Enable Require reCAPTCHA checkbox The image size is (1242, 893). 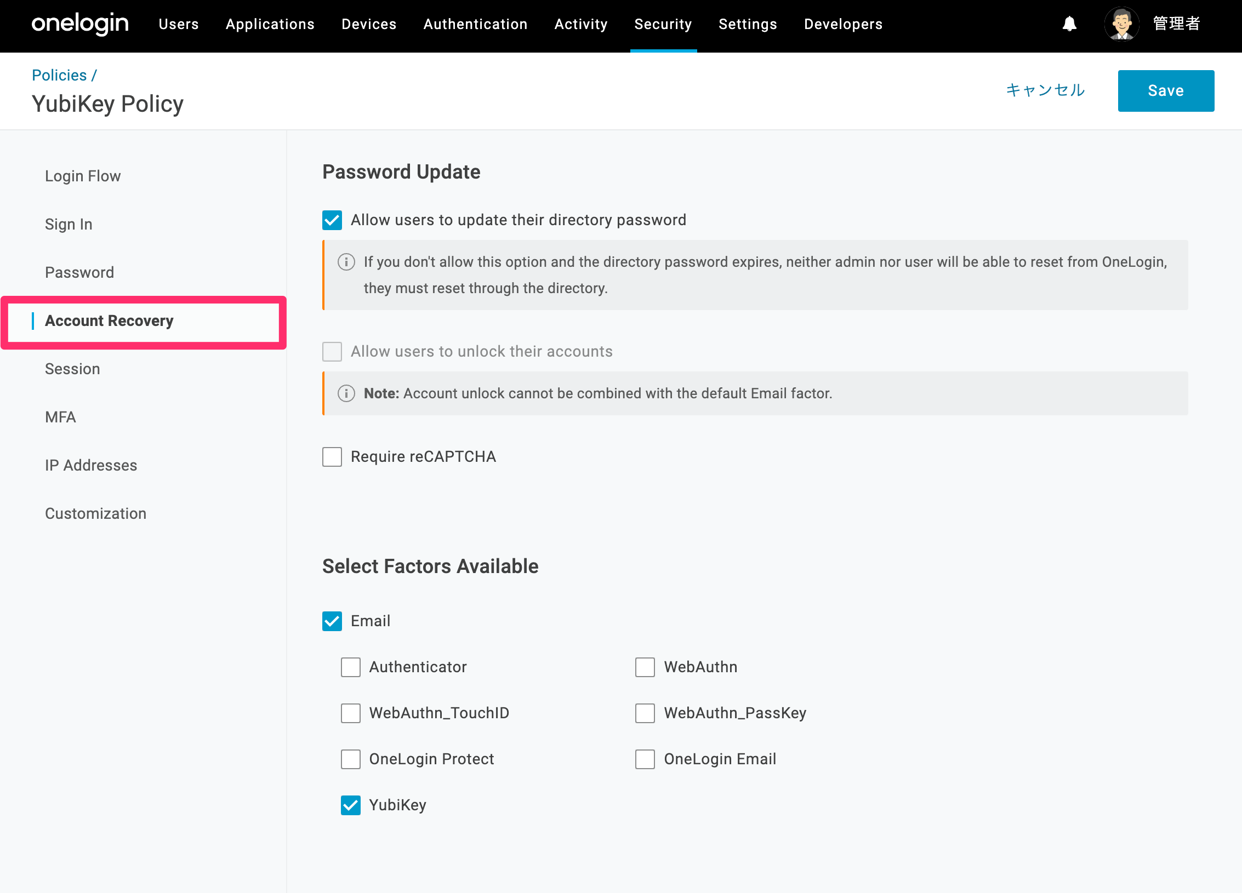tap(332, 457)
